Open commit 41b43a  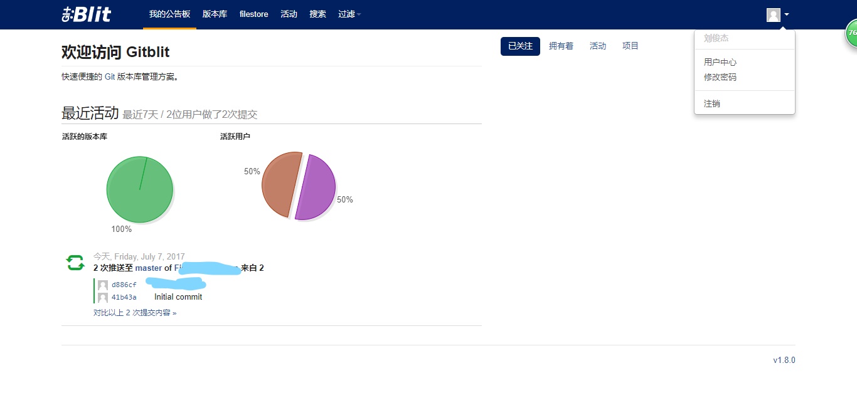(x=124, y=298)
